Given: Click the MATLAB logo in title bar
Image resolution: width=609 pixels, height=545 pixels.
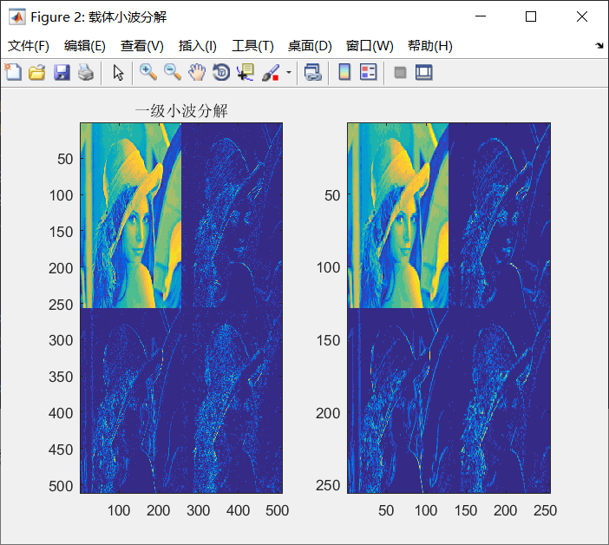Looking at the screenshot, I should click(x=17, y=16).
